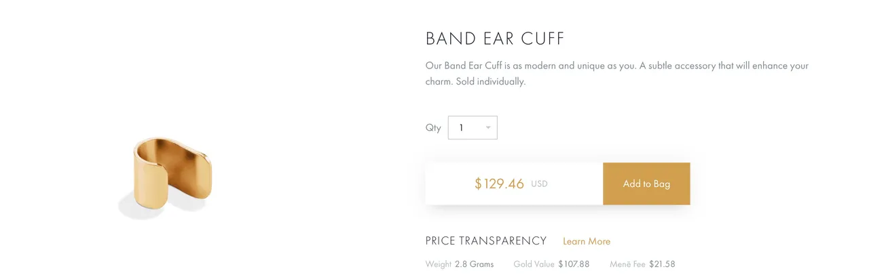The image size is (869, 277).
Task: Click the Menē Fee label
Action: click(x=627, y=264)
